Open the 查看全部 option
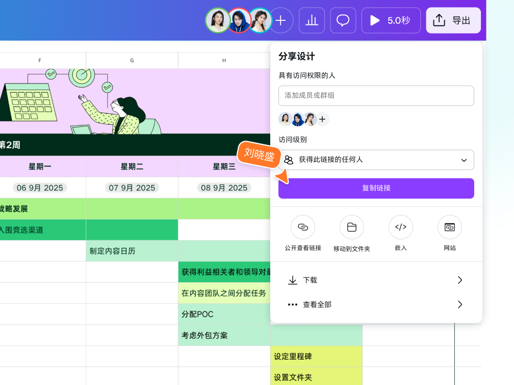The width and height of the screenshot is (514, 385). pyautogui.click(x=376, y=305)
